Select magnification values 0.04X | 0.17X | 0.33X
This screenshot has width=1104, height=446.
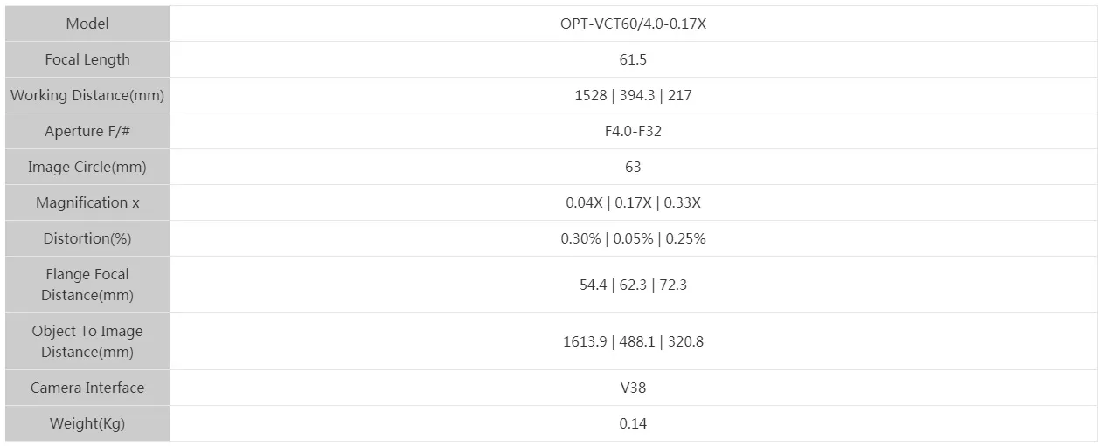(633, 202)
